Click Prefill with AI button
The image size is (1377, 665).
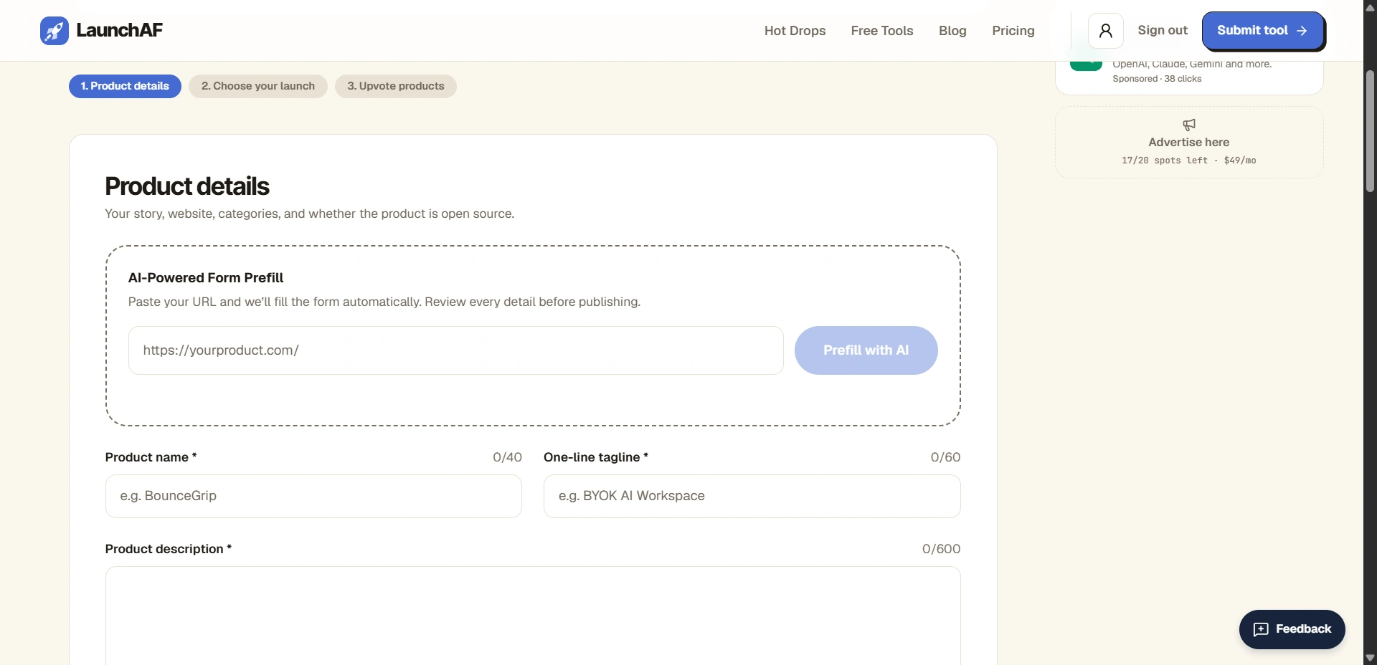[x=866, y=350]
